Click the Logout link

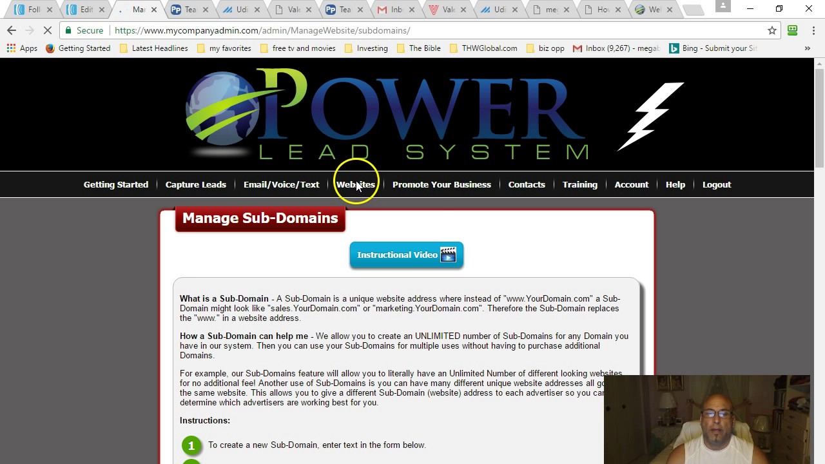click(717, 184)
